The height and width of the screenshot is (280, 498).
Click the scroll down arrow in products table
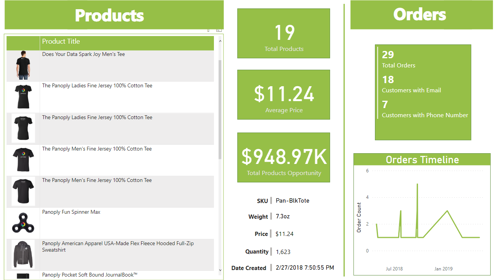[x=220, y=270]
